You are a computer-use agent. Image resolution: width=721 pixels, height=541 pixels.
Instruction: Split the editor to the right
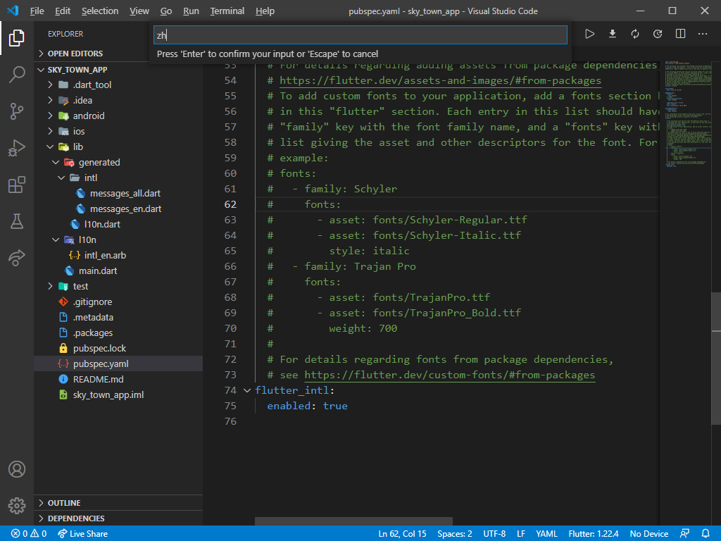click(x=680, y=34)
